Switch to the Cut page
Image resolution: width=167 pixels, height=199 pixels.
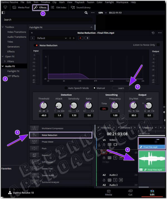[130, 193]
